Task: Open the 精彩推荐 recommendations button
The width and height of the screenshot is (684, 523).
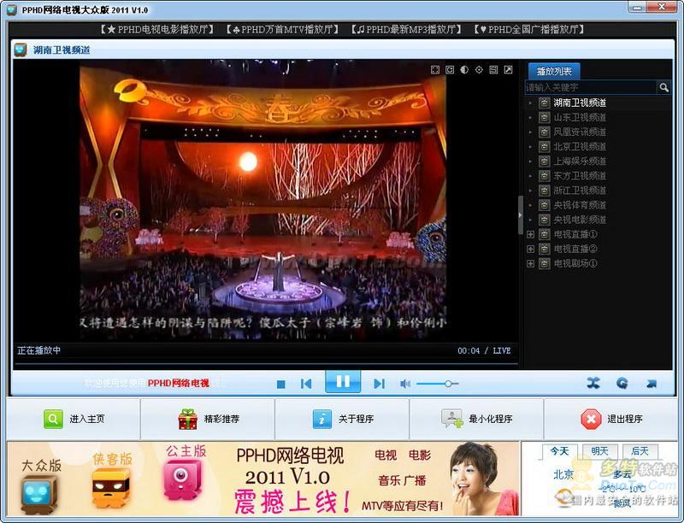Action: click(x=208, y=420)
